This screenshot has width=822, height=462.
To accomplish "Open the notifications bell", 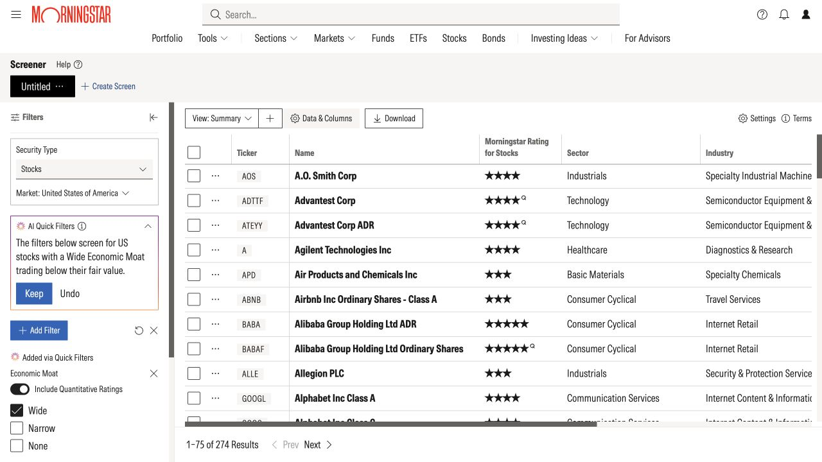I will [x=784, y=15].
